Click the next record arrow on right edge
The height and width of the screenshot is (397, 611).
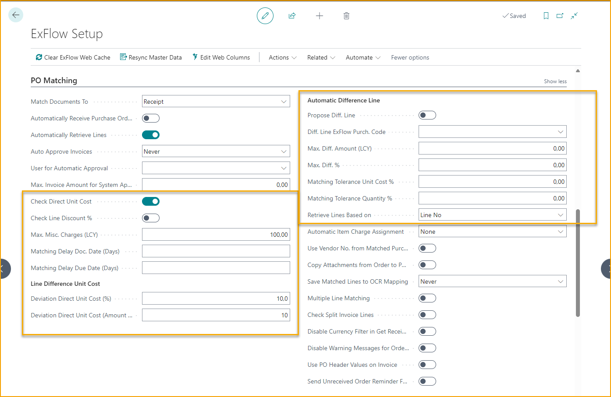coord(606,269)
